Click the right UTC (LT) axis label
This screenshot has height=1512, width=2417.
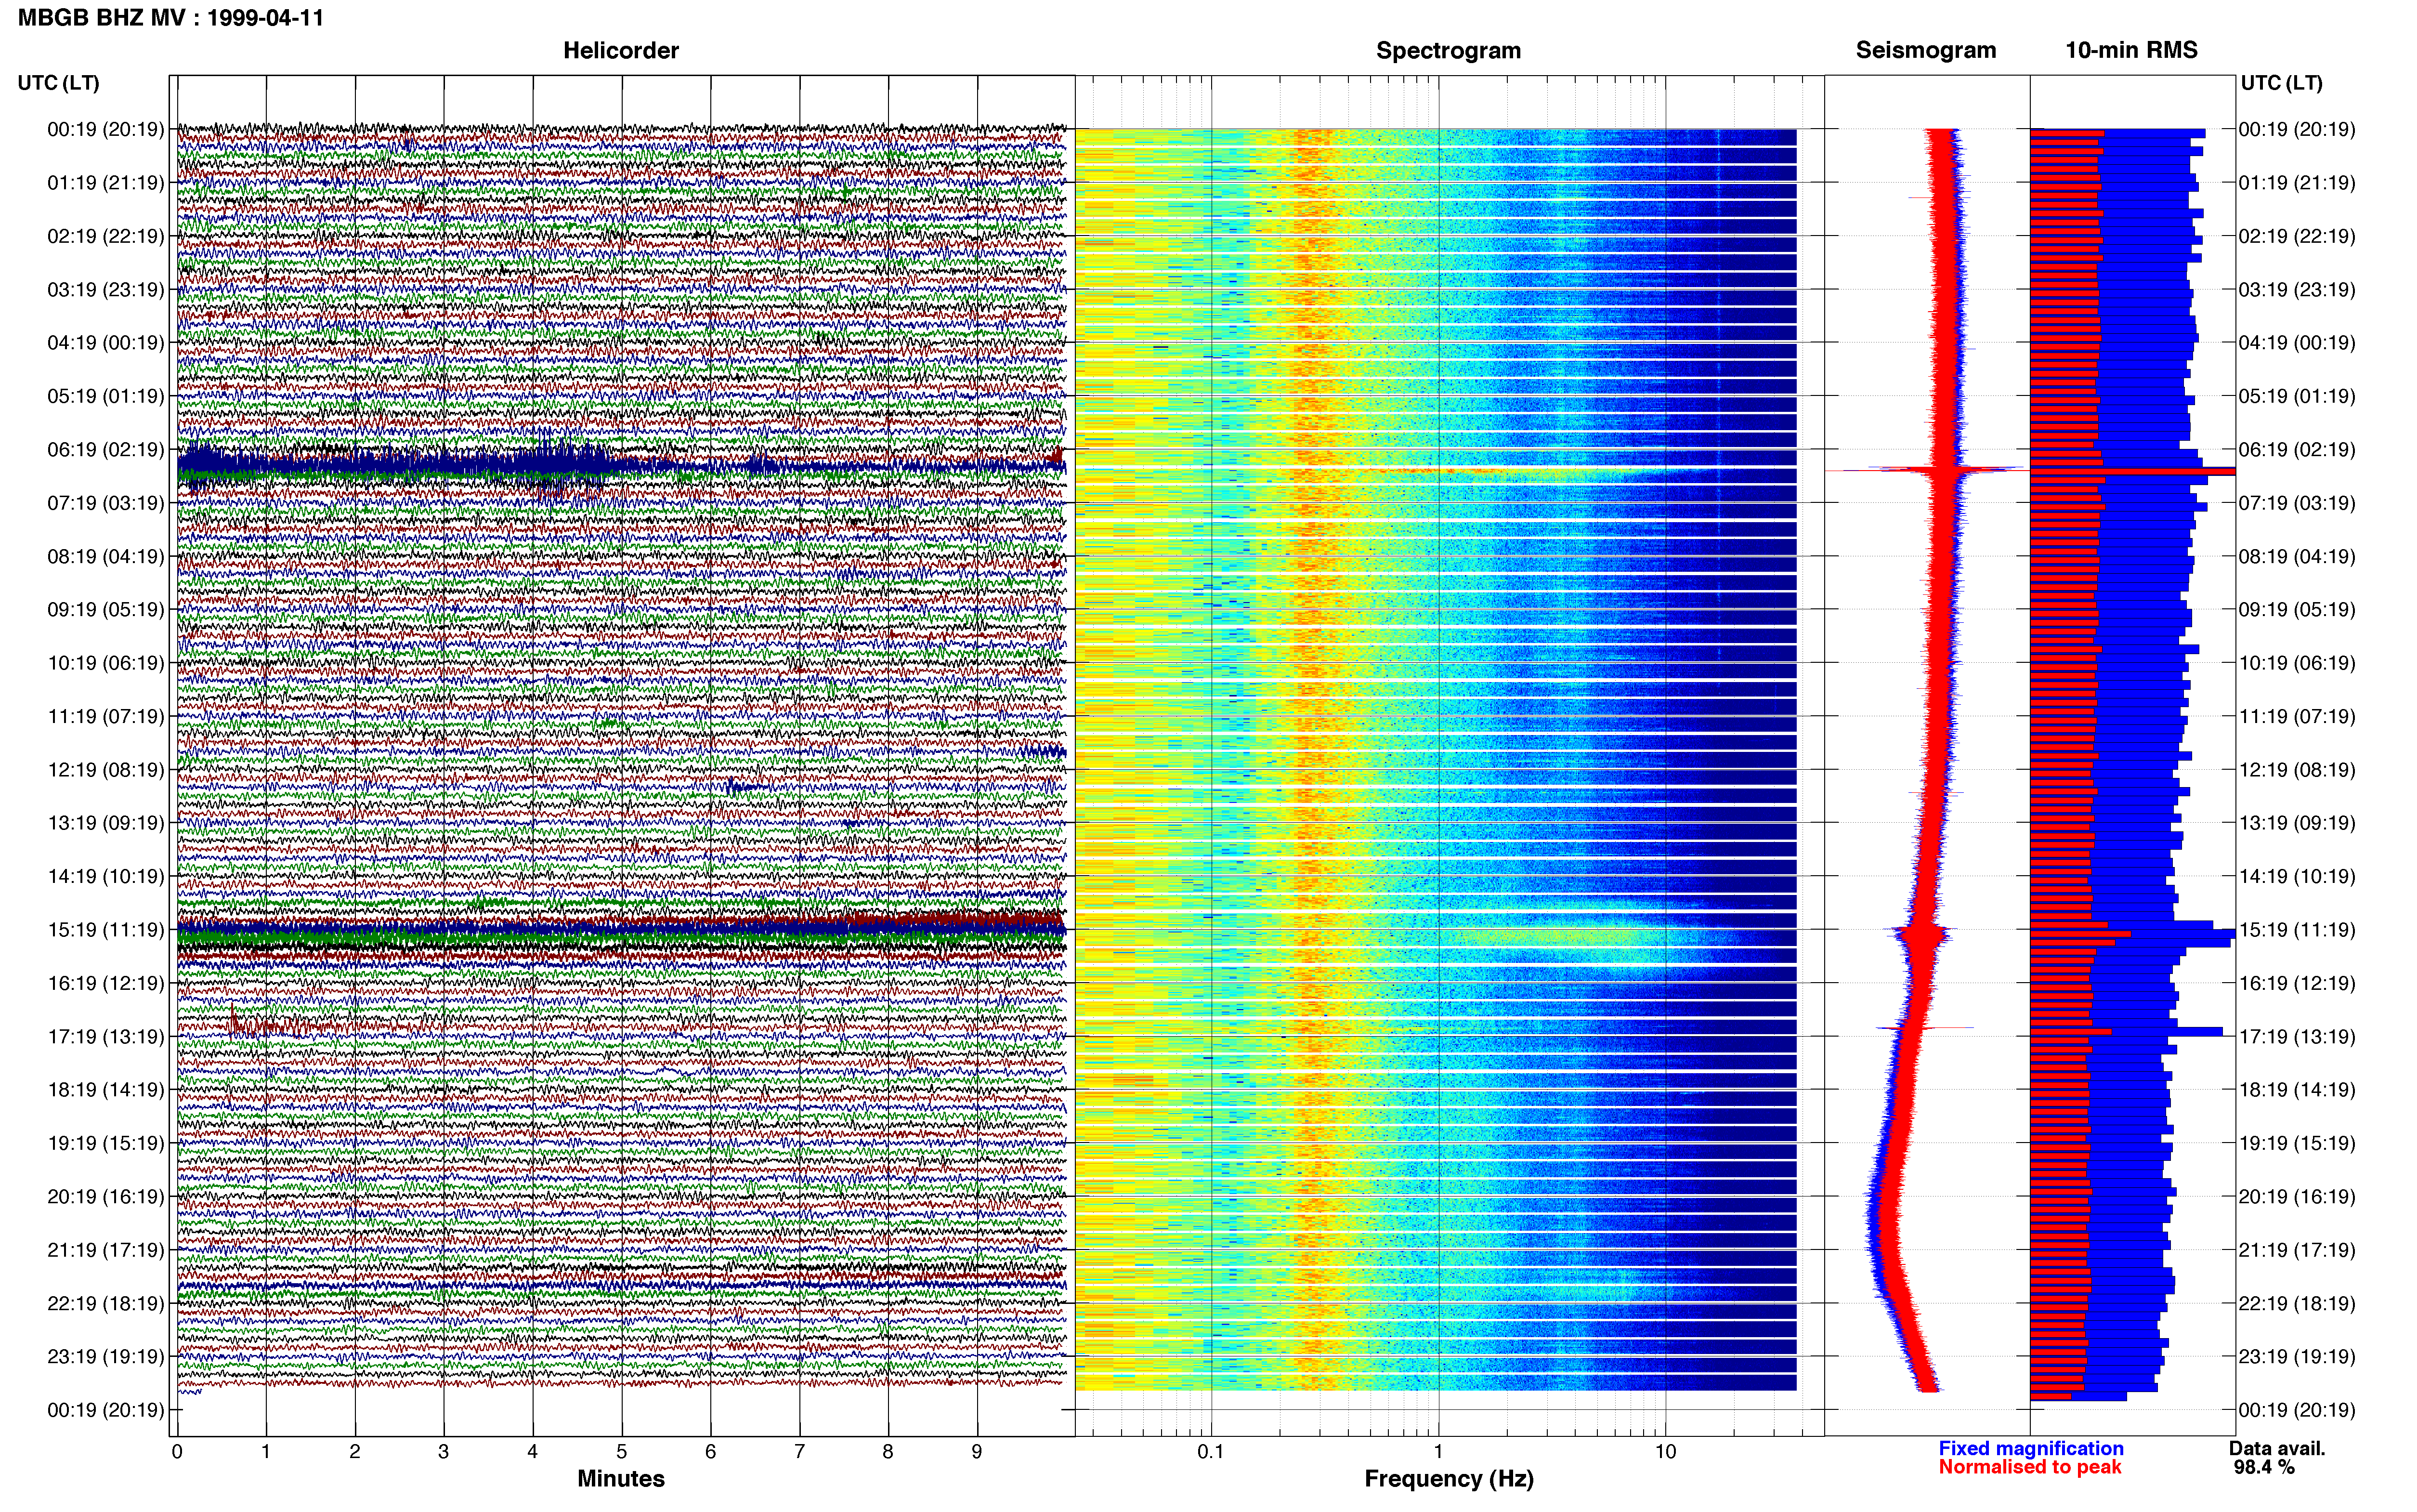click(x=2281, y=83)
